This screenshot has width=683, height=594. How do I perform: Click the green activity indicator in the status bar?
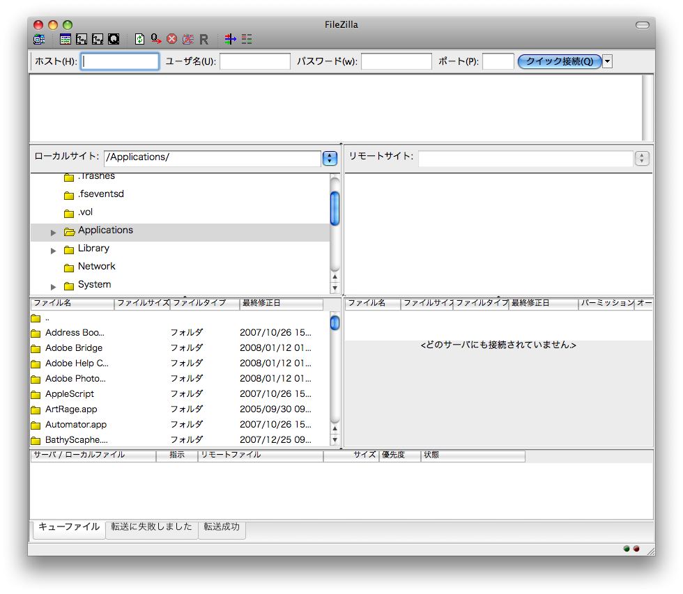click(x=627, y=549)
